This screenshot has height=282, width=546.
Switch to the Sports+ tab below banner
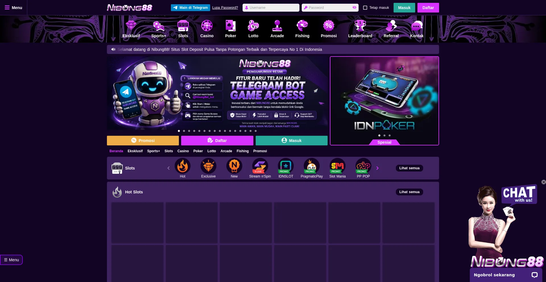click(154, 151)
